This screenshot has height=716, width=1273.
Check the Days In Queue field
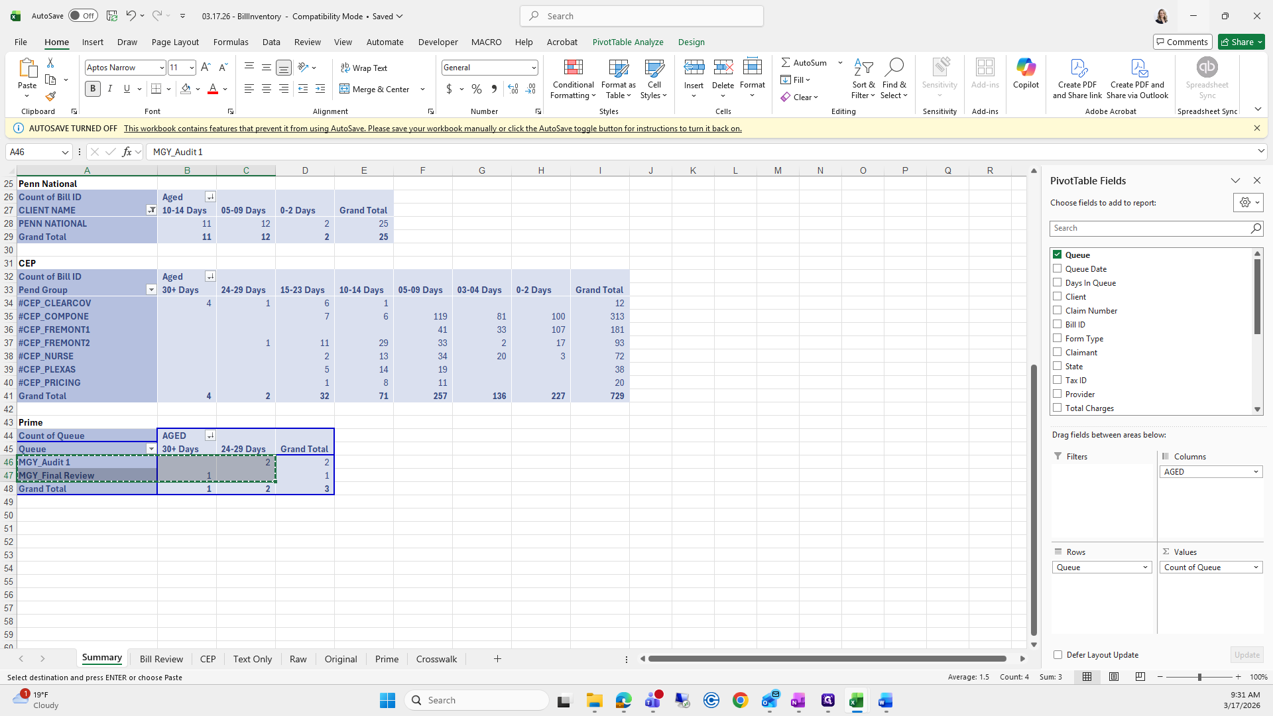(x=1058, y=282)
